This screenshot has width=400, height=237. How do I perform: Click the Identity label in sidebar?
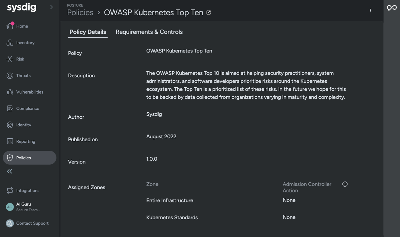[x=24, y=125]
